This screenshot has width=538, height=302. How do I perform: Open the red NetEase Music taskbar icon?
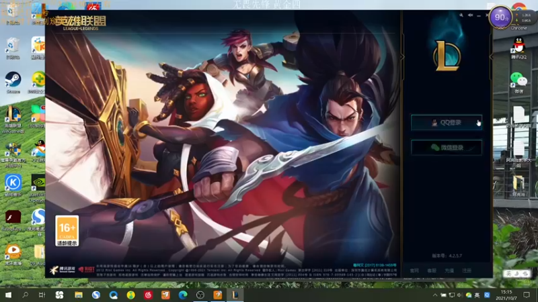point(148,295)
